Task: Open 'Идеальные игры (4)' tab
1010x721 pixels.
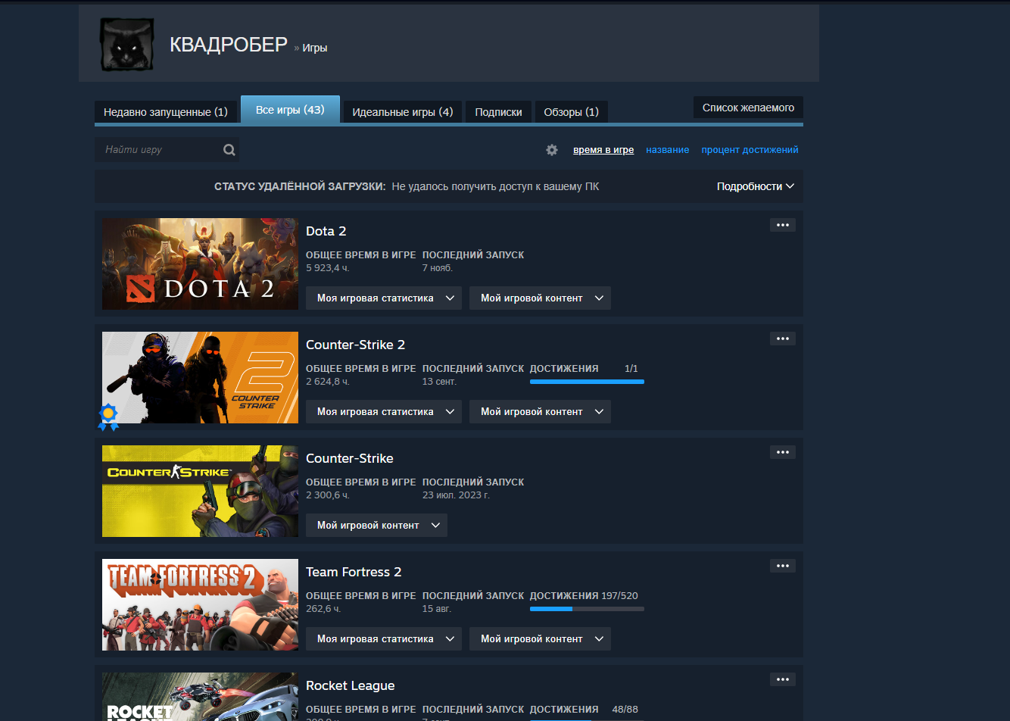Action: pyautogui.click(x=403, y=112)
